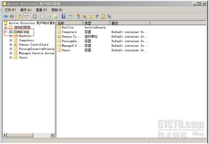Viewport: 209px width, 144px height.
Task: Close the Active Directory window
Action: pyautogui.click(x=204, y=4)
